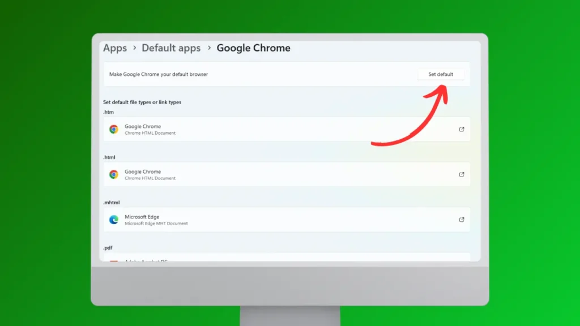Click the Microsoft Edge icon for .mhtml
The width and height of the screenshot is (580, 326).
tap(114, 220)
